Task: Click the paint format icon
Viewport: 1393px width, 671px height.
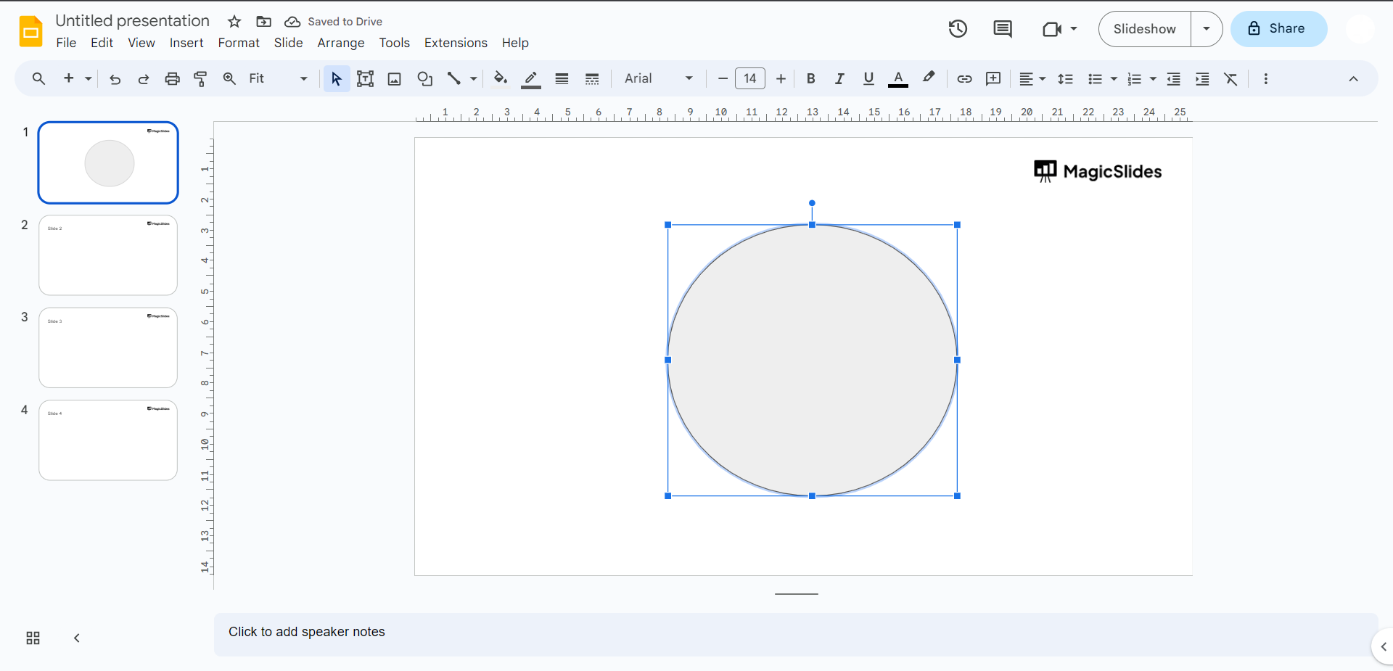Action: pyautogui.click(x=201, y=79)
